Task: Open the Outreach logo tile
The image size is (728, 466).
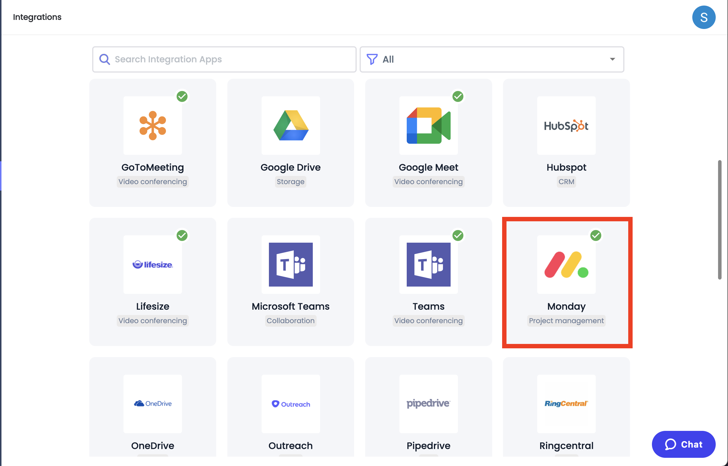Action: (291, 404)
